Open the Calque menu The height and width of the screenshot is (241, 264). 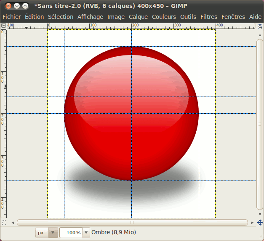tap(138, 17)
